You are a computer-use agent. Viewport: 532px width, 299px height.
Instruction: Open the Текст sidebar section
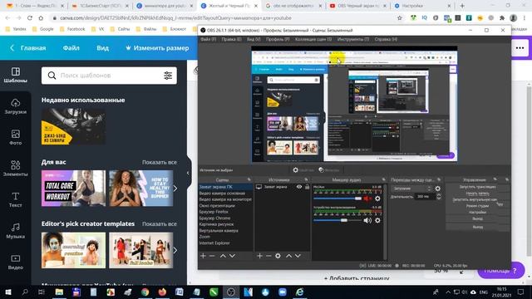coord(15,199)
